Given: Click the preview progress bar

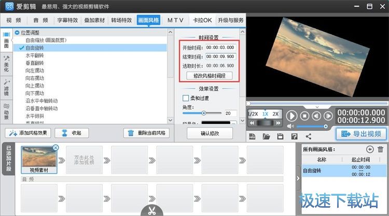Looking at the screenshot, I should pos(317,103).
